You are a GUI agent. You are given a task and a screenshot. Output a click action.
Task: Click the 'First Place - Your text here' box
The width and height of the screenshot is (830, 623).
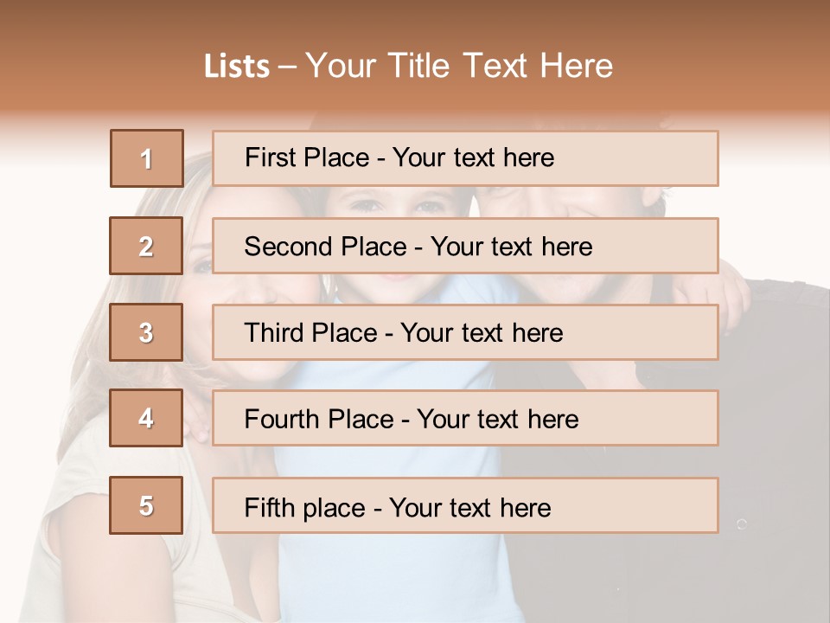465,158
